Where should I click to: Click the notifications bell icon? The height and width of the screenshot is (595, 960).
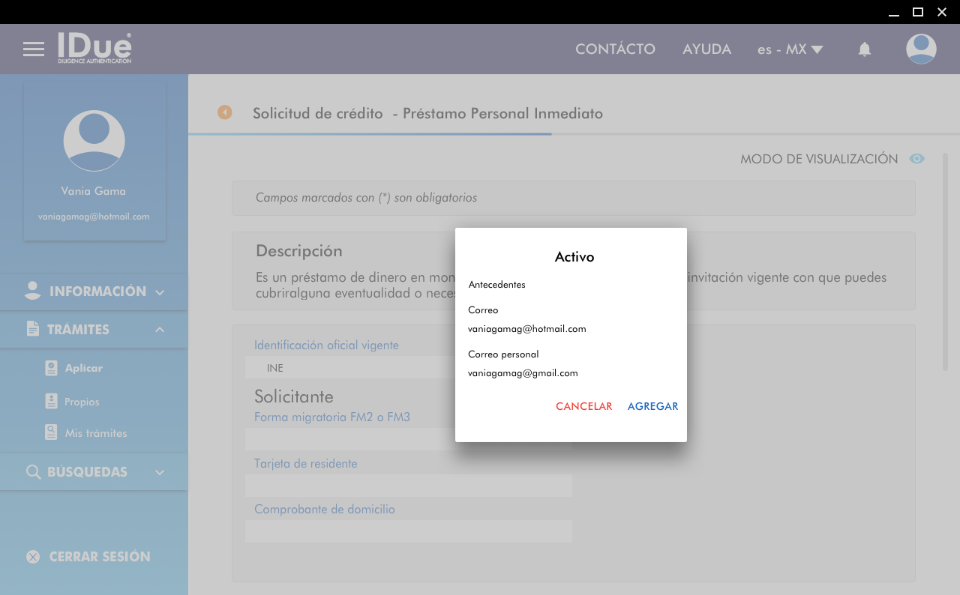pos(864,49)
